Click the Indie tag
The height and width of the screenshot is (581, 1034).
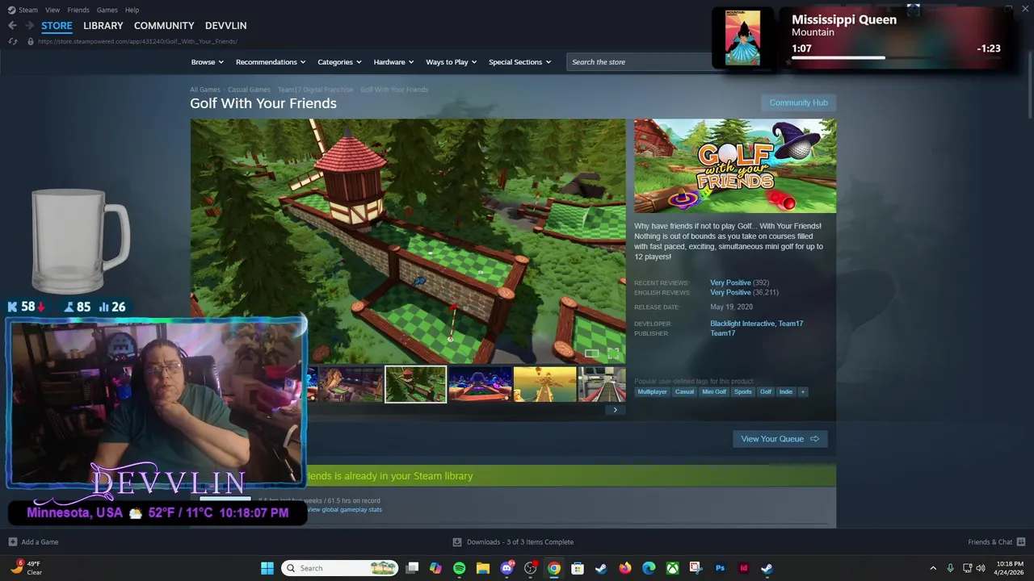[x=785, y=391]
